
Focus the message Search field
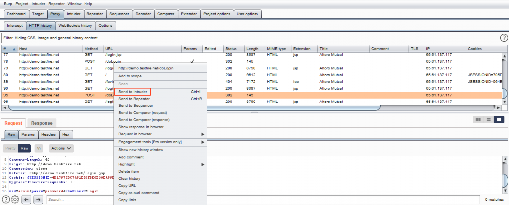263,200
